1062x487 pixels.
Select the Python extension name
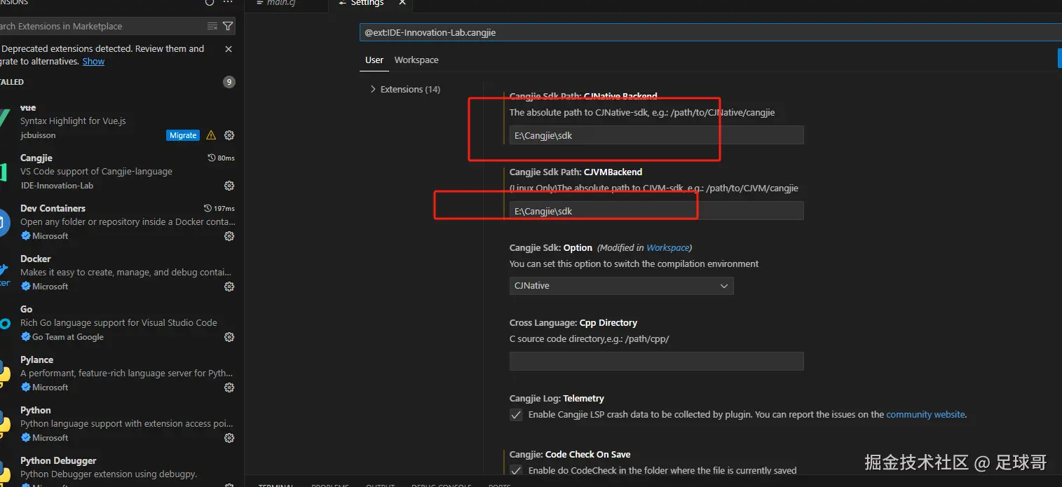(36, 411)
